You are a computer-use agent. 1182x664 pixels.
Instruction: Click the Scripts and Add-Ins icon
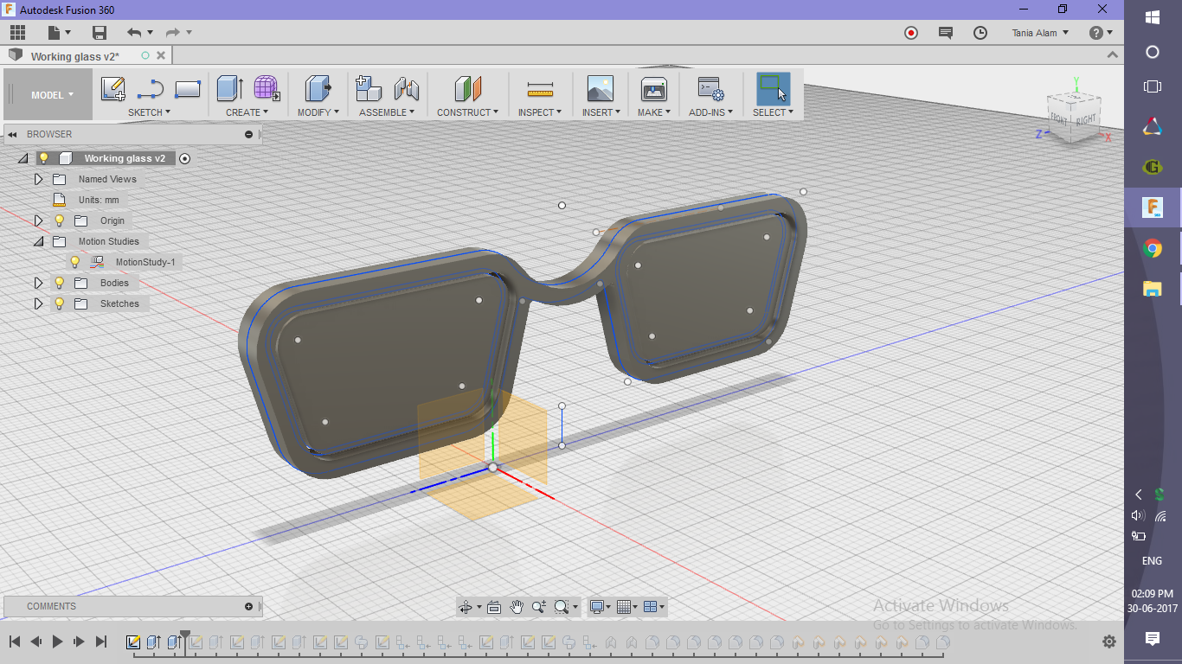point(710,88)
